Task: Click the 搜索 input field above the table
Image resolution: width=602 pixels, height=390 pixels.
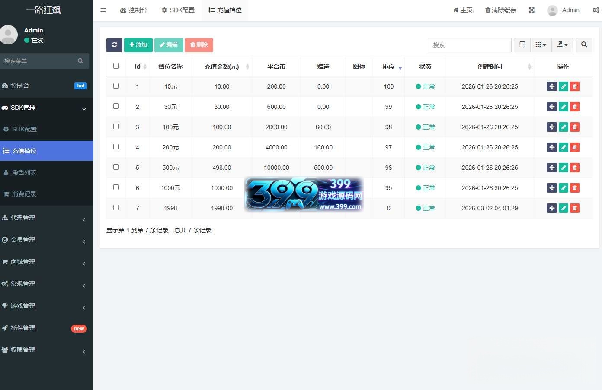Action: click(470, 45)
